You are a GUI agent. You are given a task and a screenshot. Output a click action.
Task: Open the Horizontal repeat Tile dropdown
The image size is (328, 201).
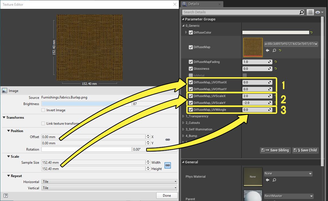174,181
